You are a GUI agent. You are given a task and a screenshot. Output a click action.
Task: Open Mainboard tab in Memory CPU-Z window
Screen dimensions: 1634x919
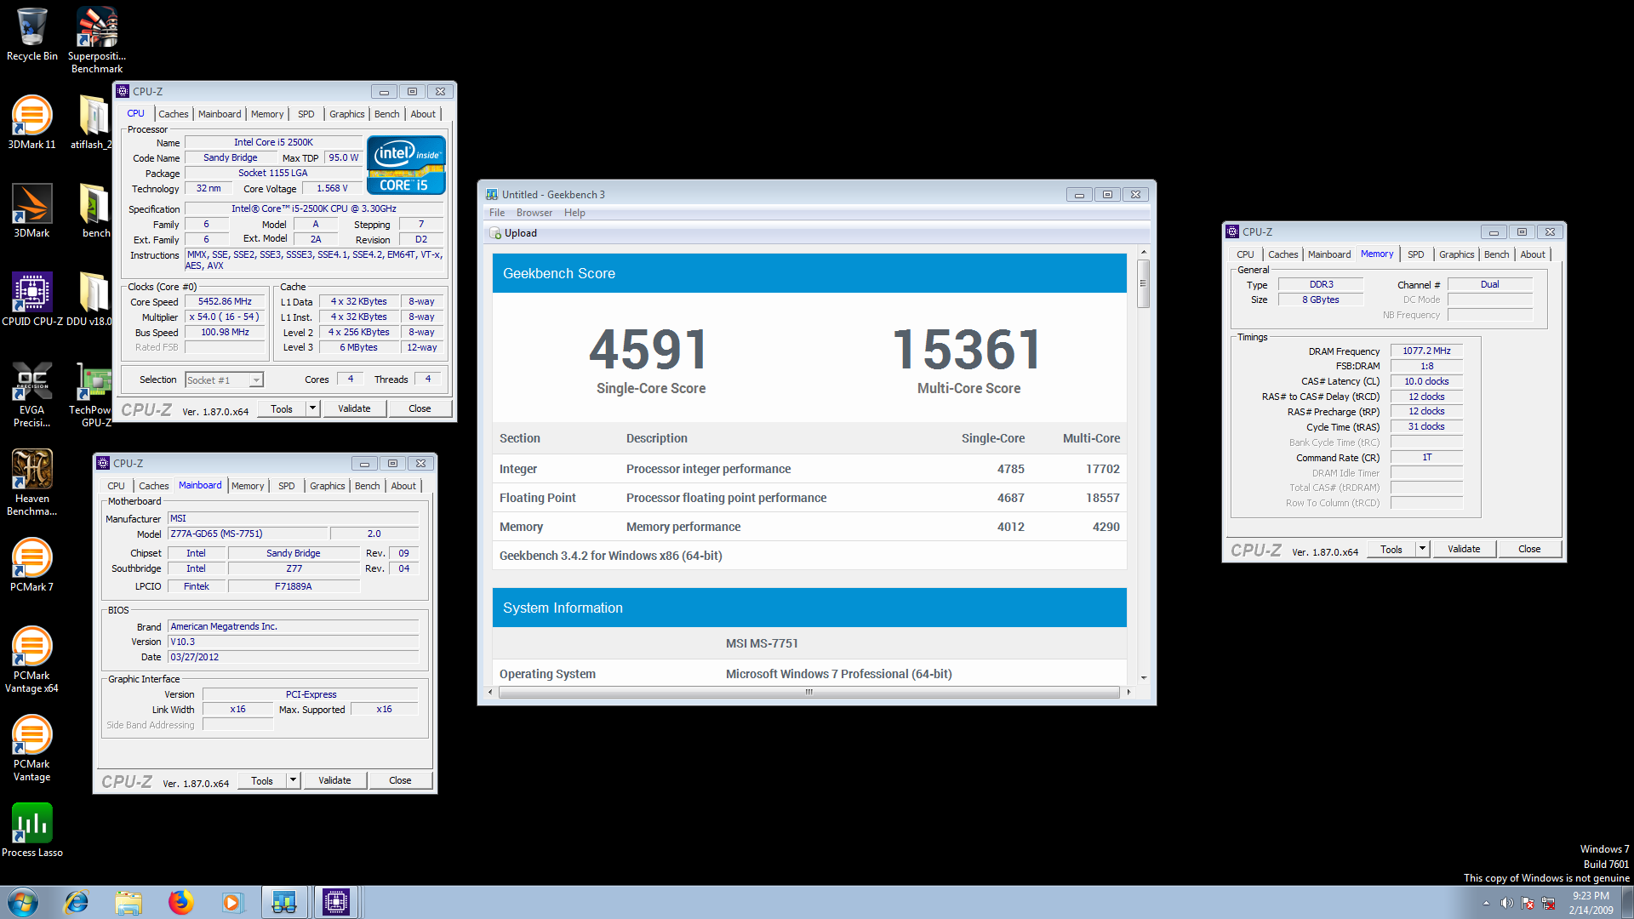tap(1329, 254)
